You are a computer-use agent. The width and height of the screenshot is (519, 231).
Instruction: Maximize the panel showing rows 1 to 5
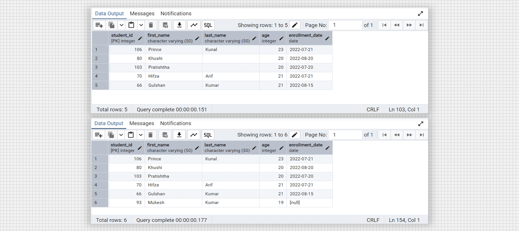click(x=420, y=13)
